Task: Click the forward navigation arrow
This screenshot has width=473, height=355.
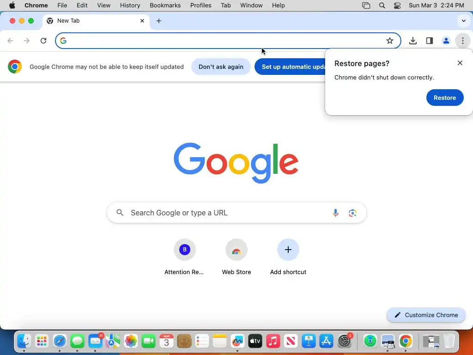Action: [x=27, y=41]
